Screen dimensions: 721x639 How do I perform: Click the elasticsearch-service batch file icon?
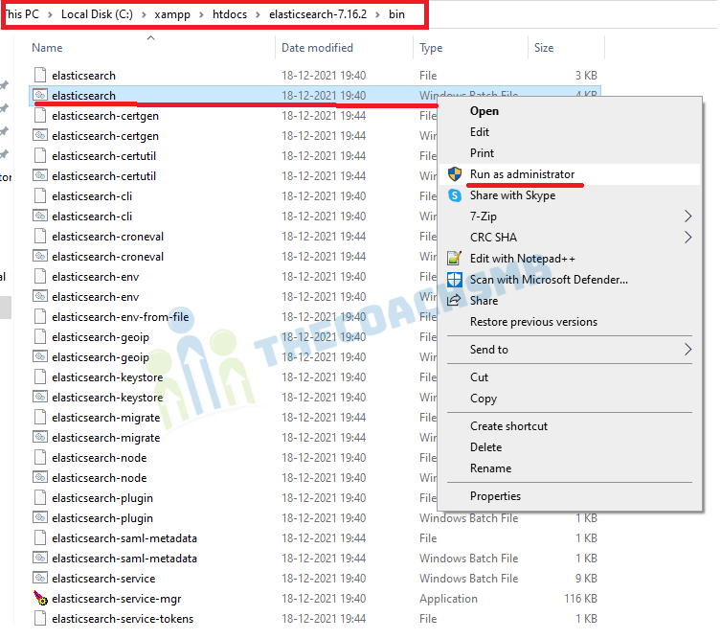click(40, 579)
